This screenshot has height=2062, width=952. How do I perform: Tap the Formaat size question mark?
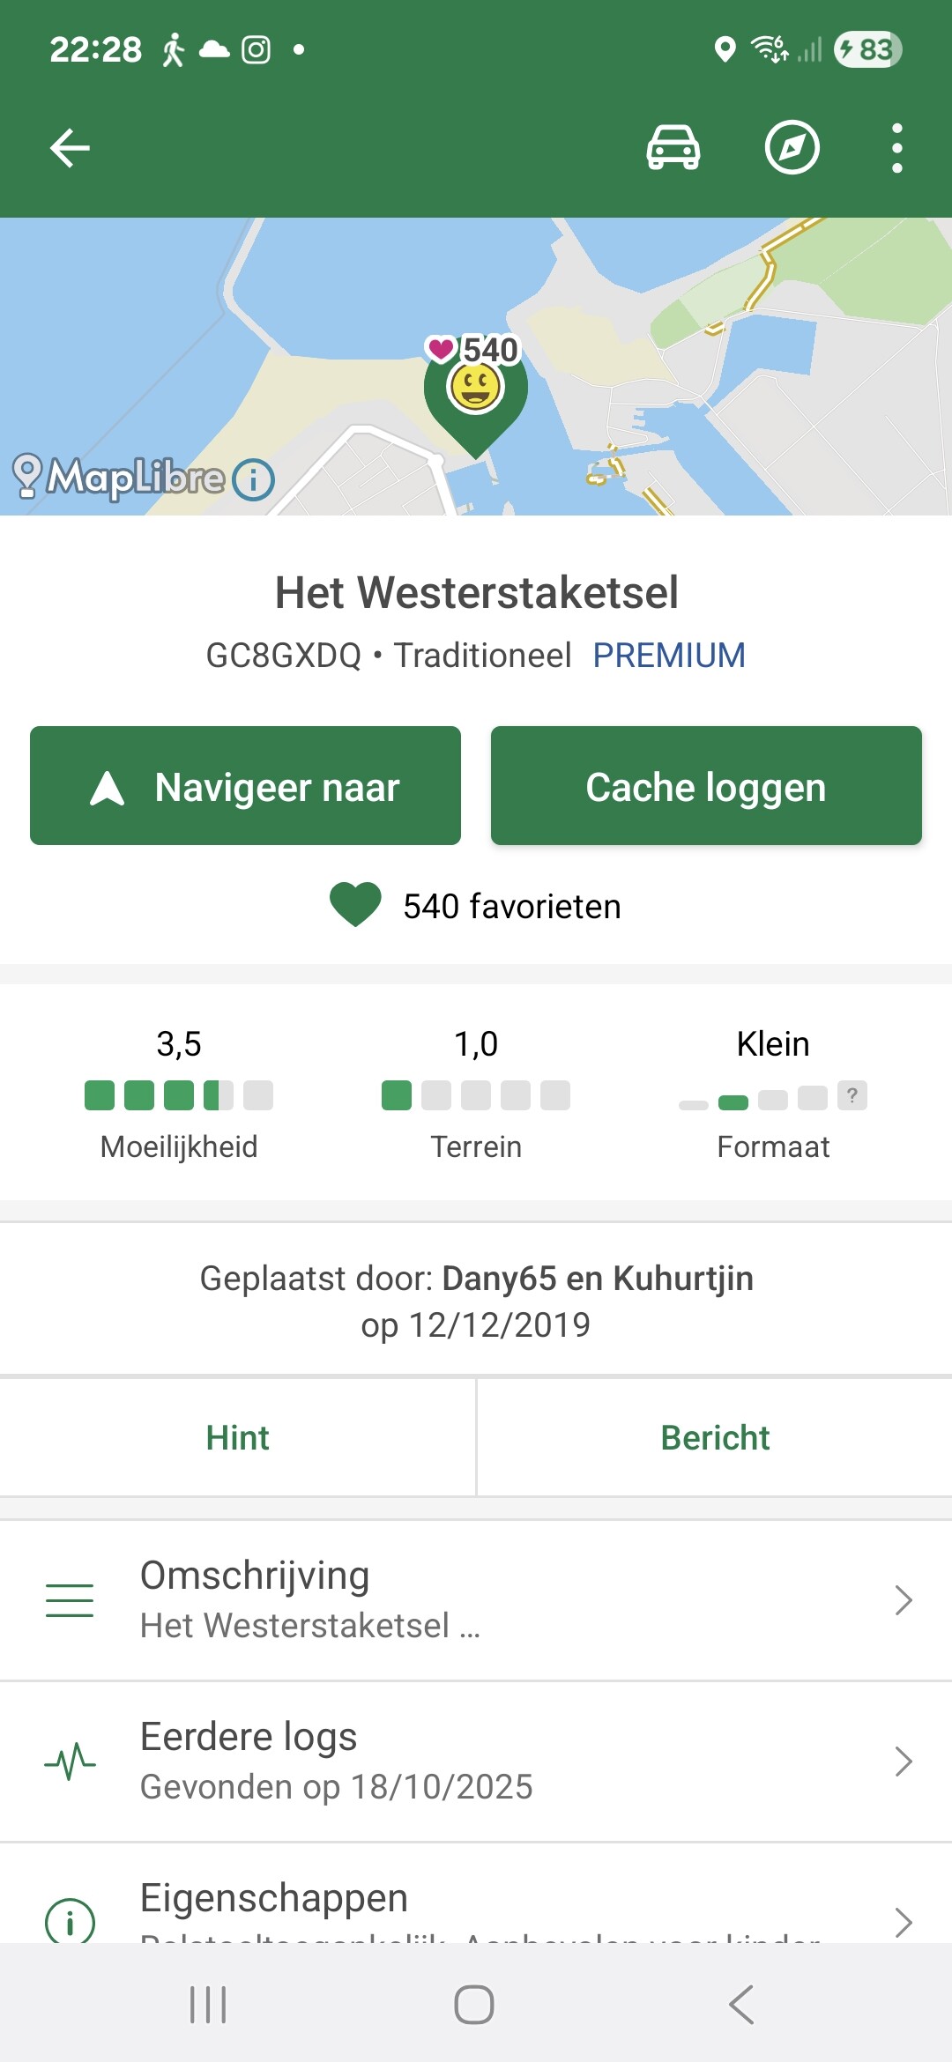[852, 1095]
